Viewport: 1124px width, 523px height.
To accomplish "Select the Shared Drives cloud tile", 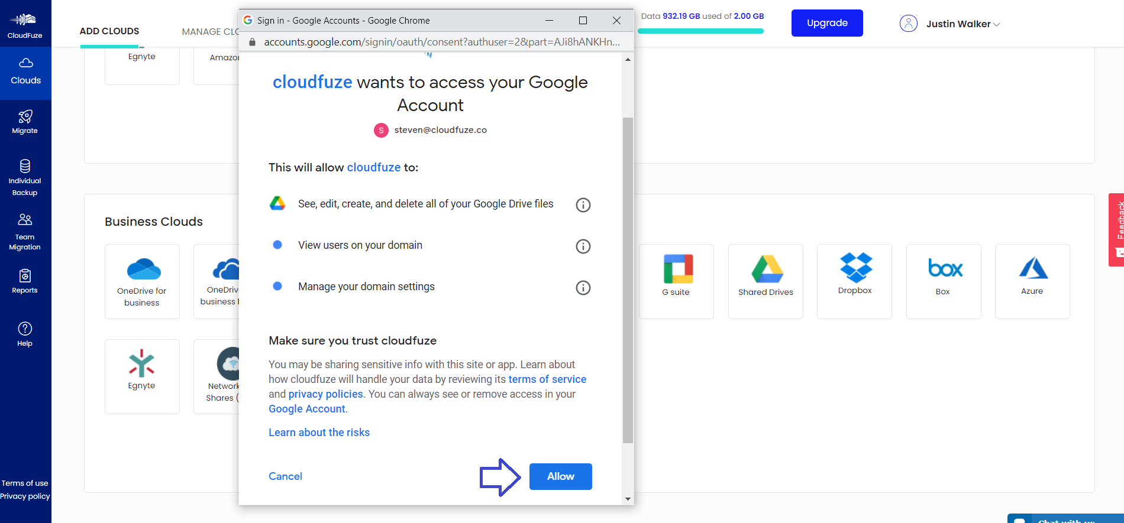I will click(766, 281).
